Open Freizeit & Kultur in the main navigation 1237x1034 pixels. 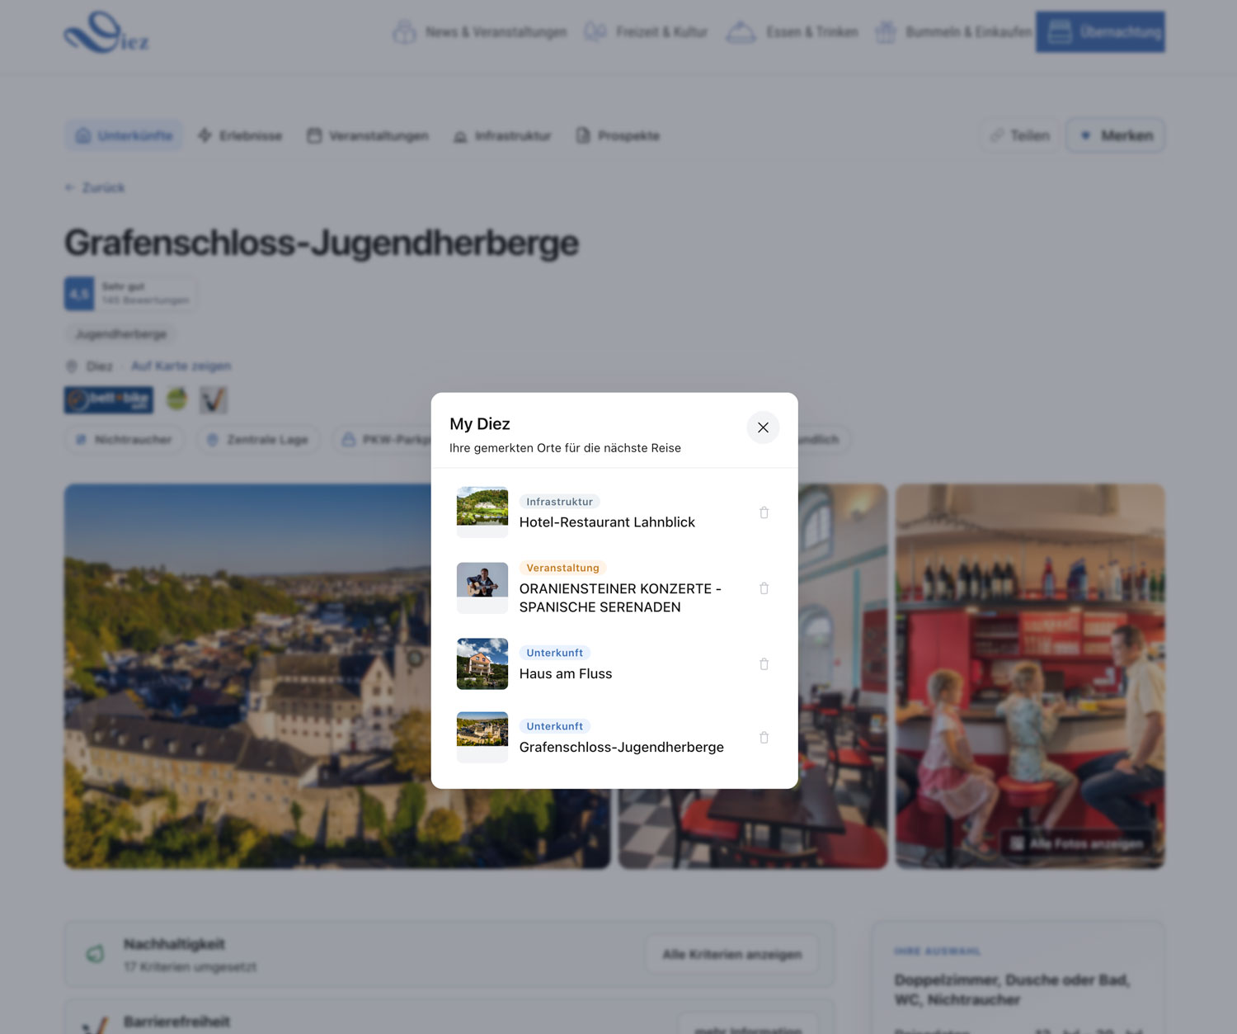(646, 32)
